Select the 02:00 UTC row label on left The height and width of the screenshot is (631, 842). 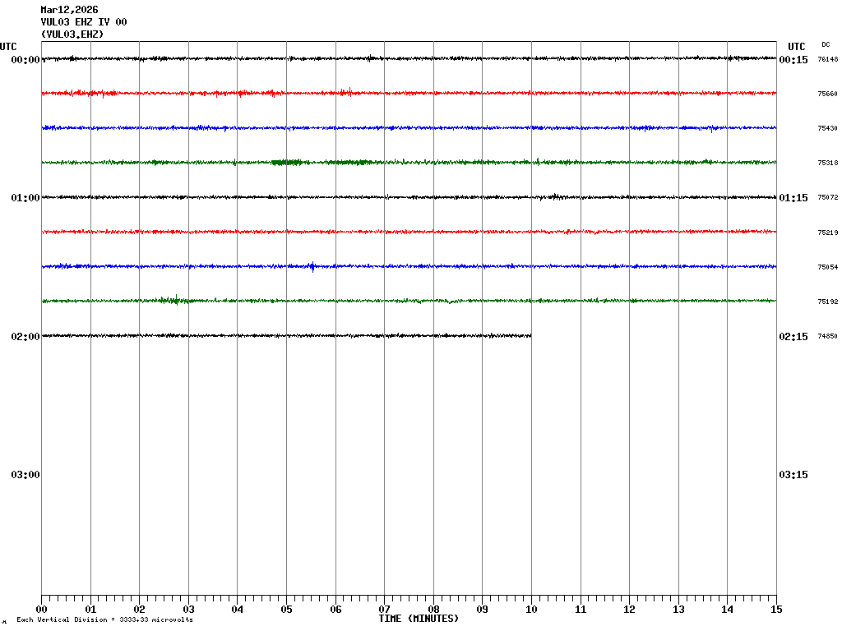pyautogui.click(x=25, y=337)
